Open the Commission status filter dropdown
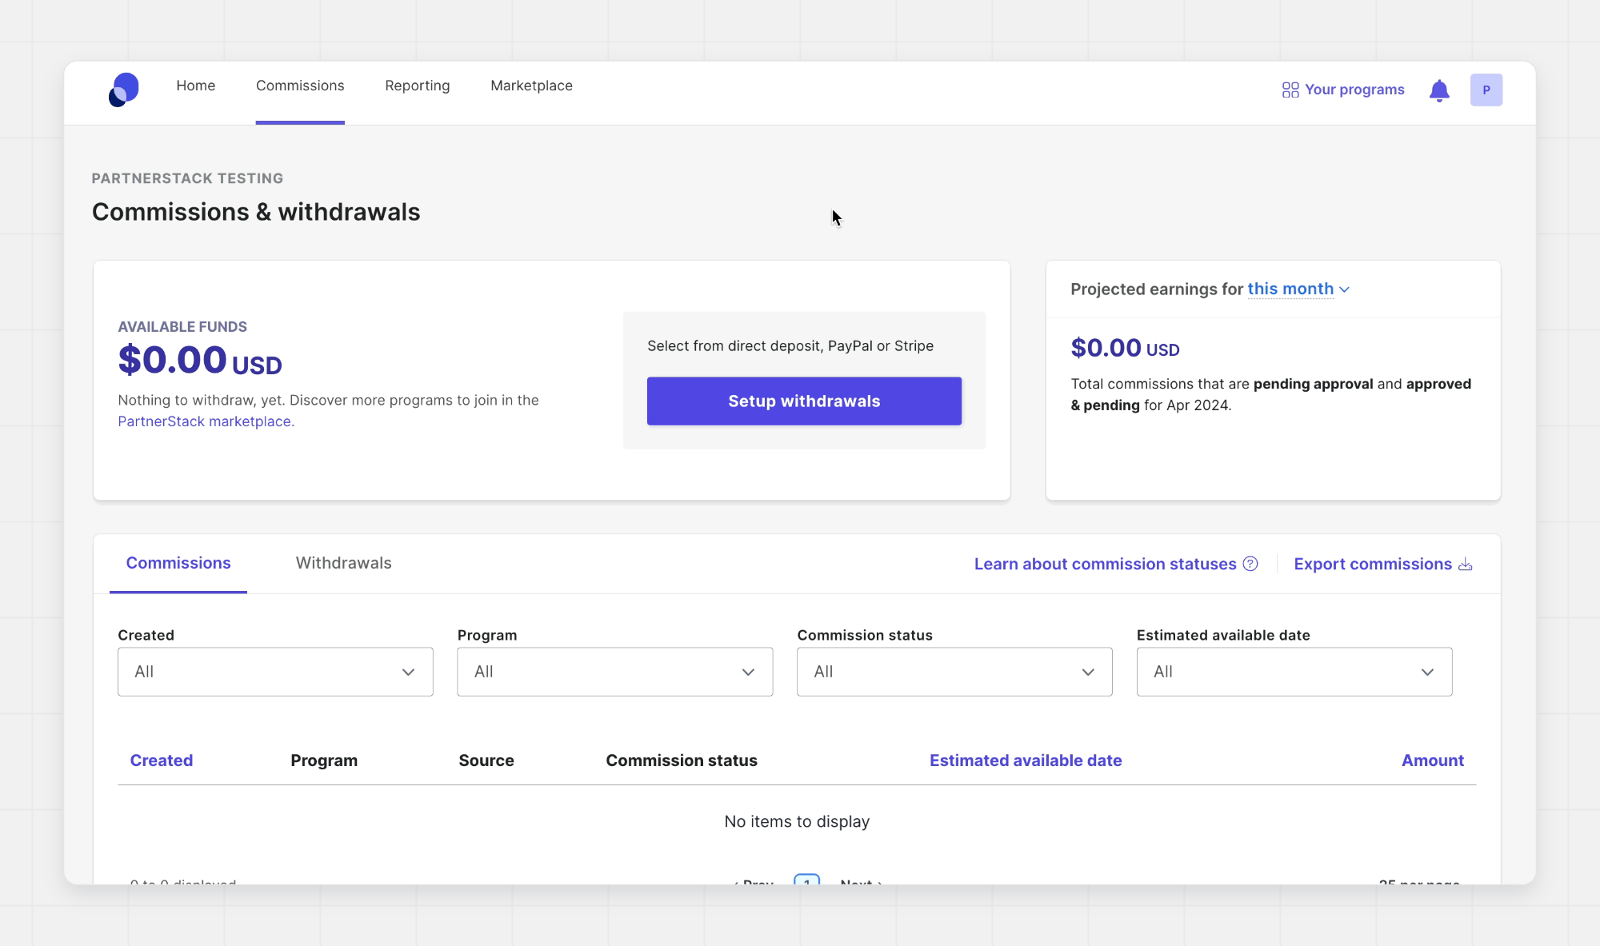The width and height of the screenshot is (1600, 946). 954,672
